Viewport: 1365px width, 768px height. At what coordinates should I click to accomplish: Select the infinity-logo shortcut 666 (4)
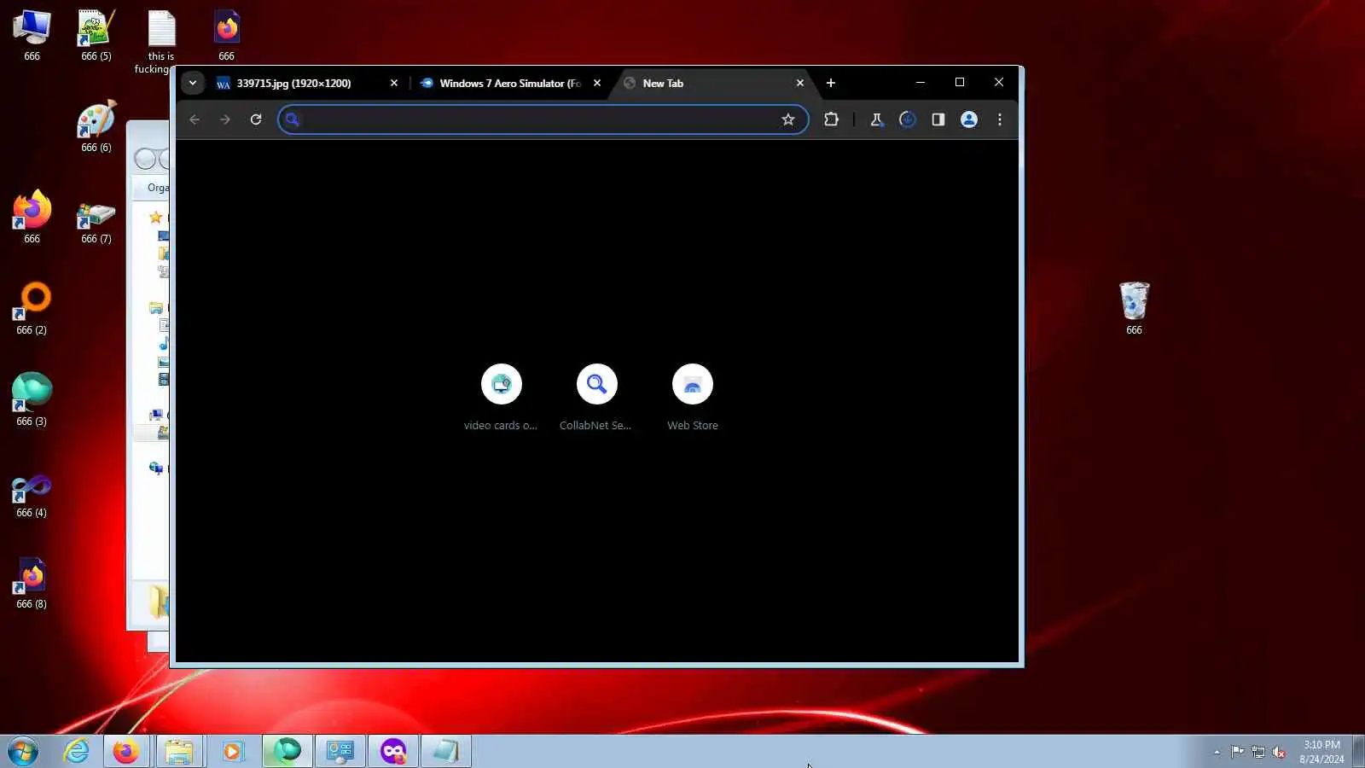click(32, 496)
